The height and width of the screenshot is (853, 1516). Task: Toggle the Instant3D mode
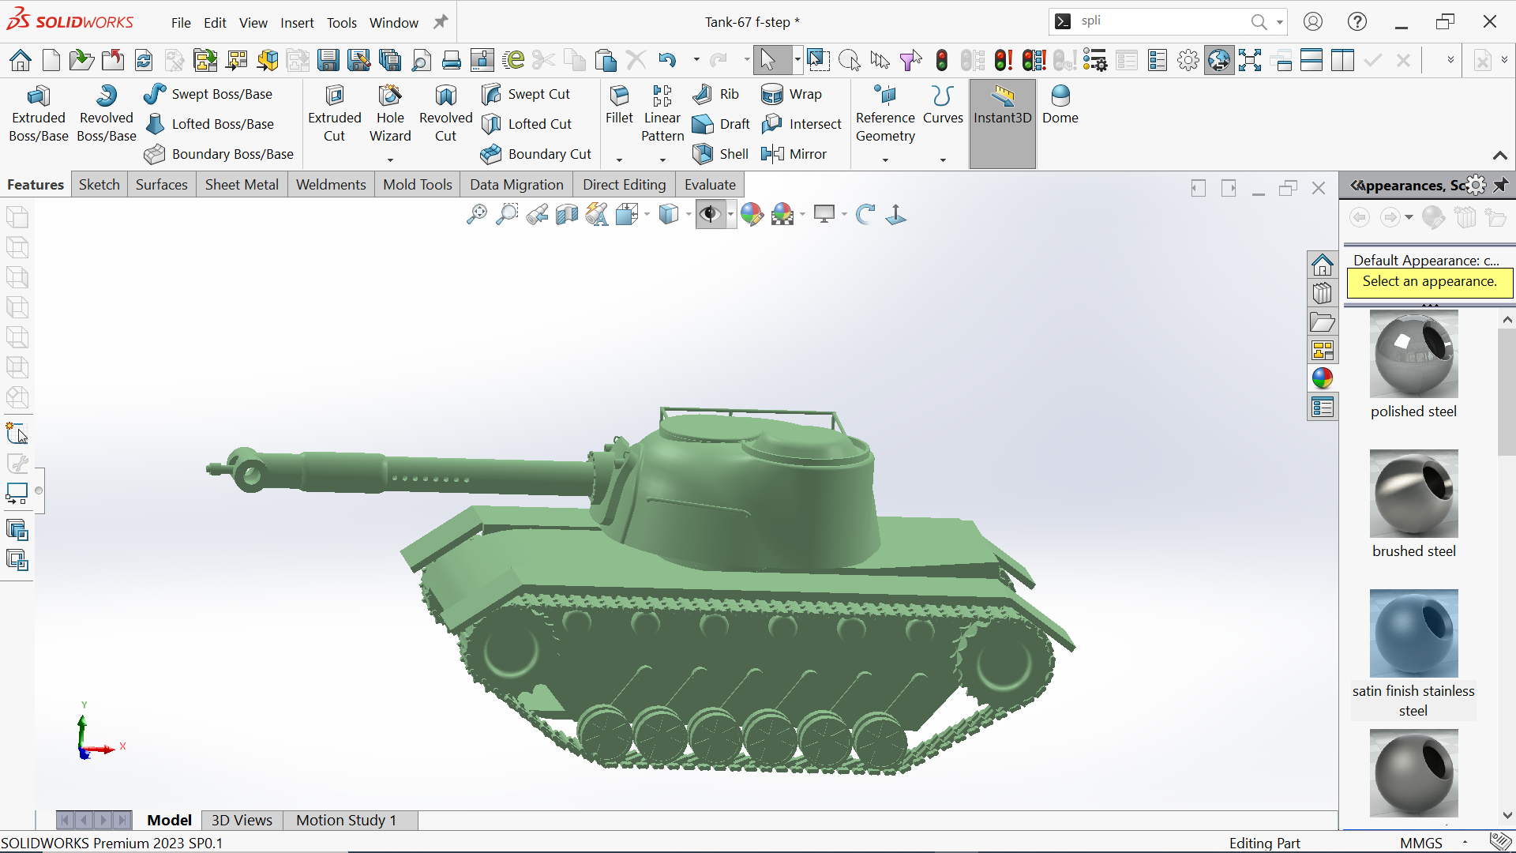click(x=1002, y=104)
